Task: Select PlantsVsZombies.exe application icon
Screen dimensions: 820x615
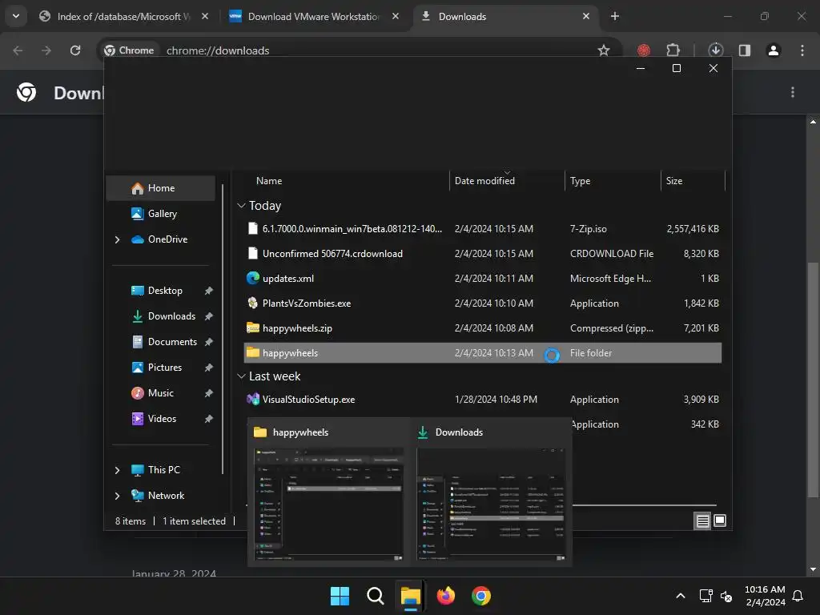Action: (x=252, y=303)
